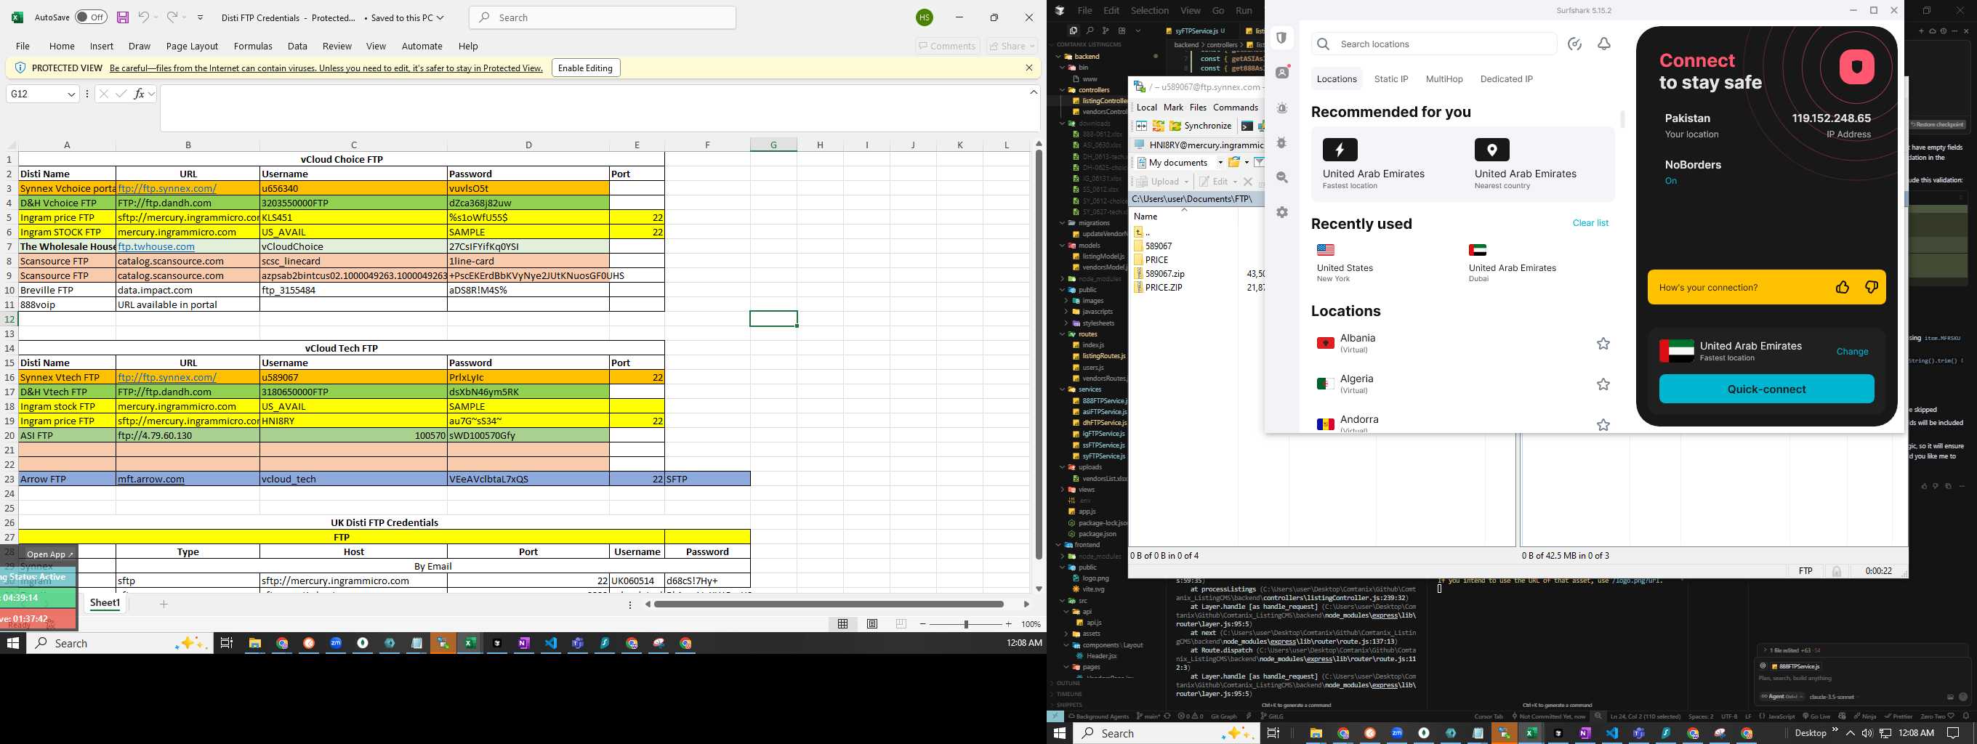Screen dimensions: 1977x744
Task: Open the Excel File menu
Action: (23, 46)
